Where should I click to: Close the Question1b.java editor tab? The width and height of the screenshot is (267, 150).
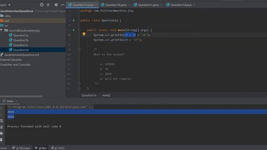tap(129, 5)
